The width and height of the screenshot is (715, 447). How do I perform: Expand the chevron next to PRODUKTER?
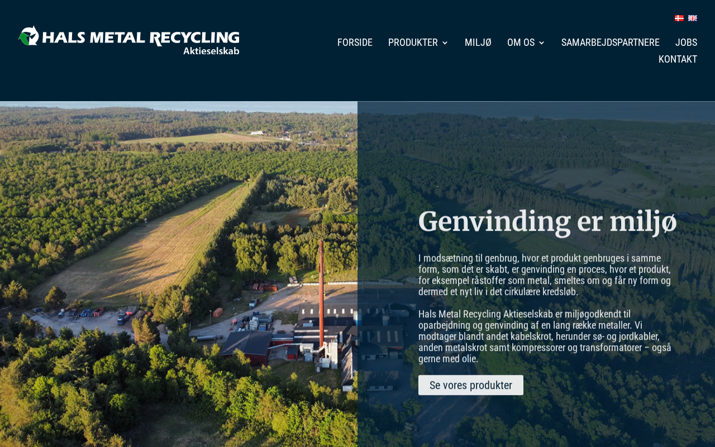coord(445,42)
